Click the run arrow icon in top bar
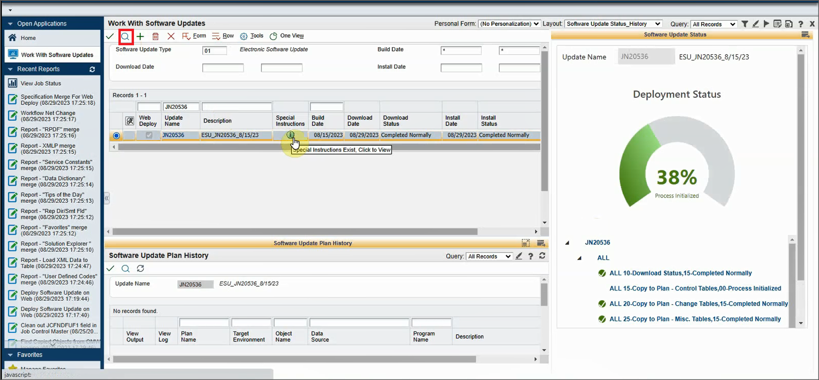 pos(766,24)
